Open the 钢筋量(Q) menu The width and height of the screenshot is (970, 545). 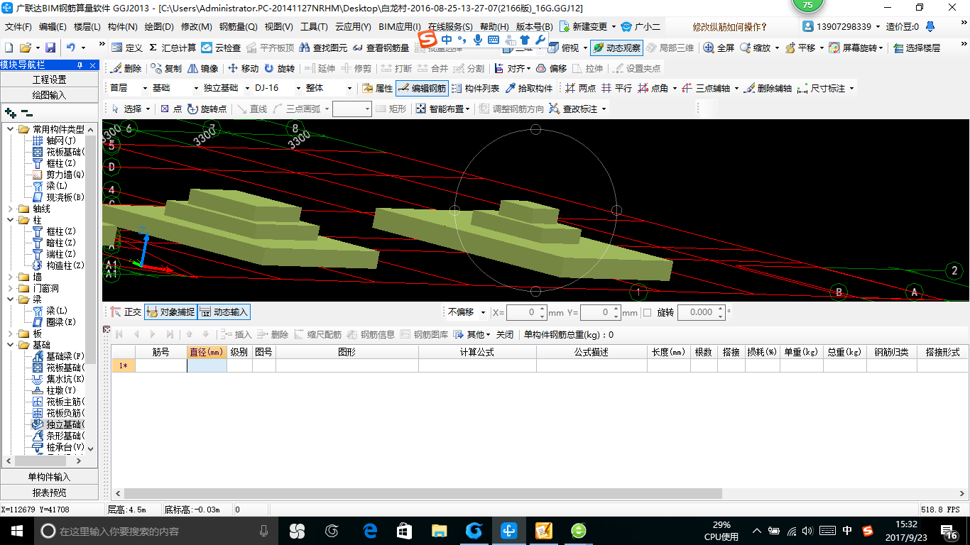pos(238,27)
